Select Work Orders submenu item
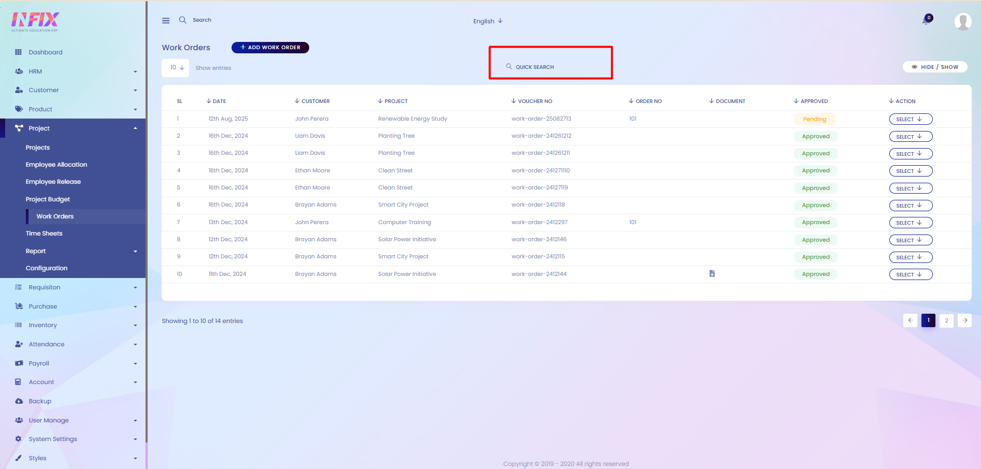The image size is (981, 469). pos(55,216)
